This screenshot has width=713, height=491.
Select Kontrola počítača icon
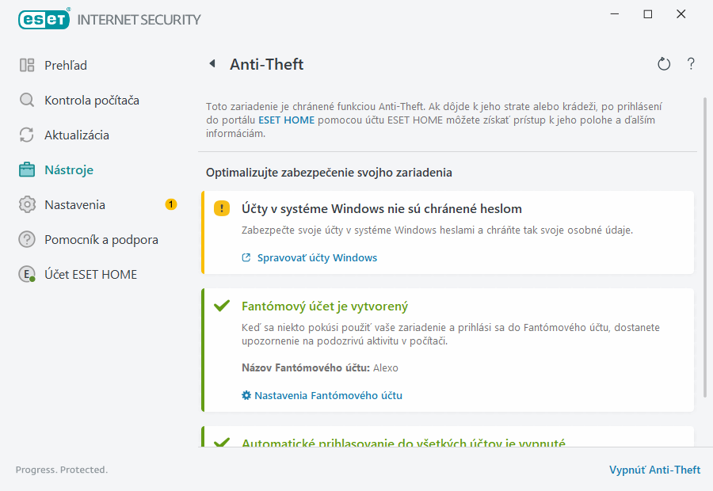[27, 100]
